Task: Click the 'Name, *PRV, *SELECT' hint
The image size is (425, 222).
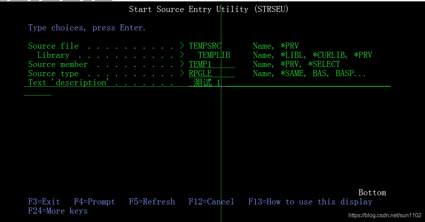Action: (297, 64)
